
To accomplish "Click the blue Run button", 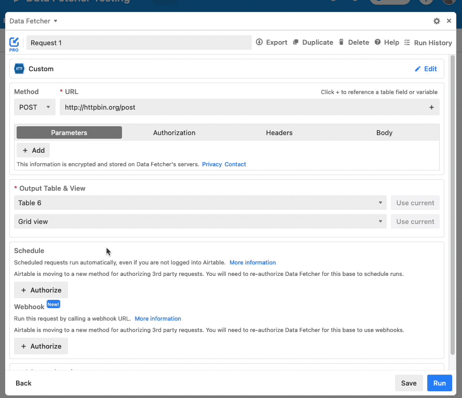I will pos(439,383).
